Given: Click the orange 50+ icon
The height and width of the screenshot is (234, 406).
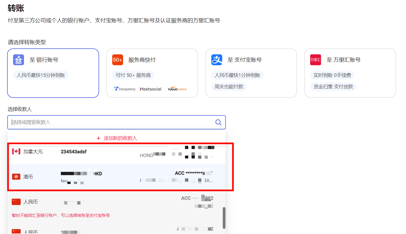Looking at the screenshot, I should [x=117, y=60].
